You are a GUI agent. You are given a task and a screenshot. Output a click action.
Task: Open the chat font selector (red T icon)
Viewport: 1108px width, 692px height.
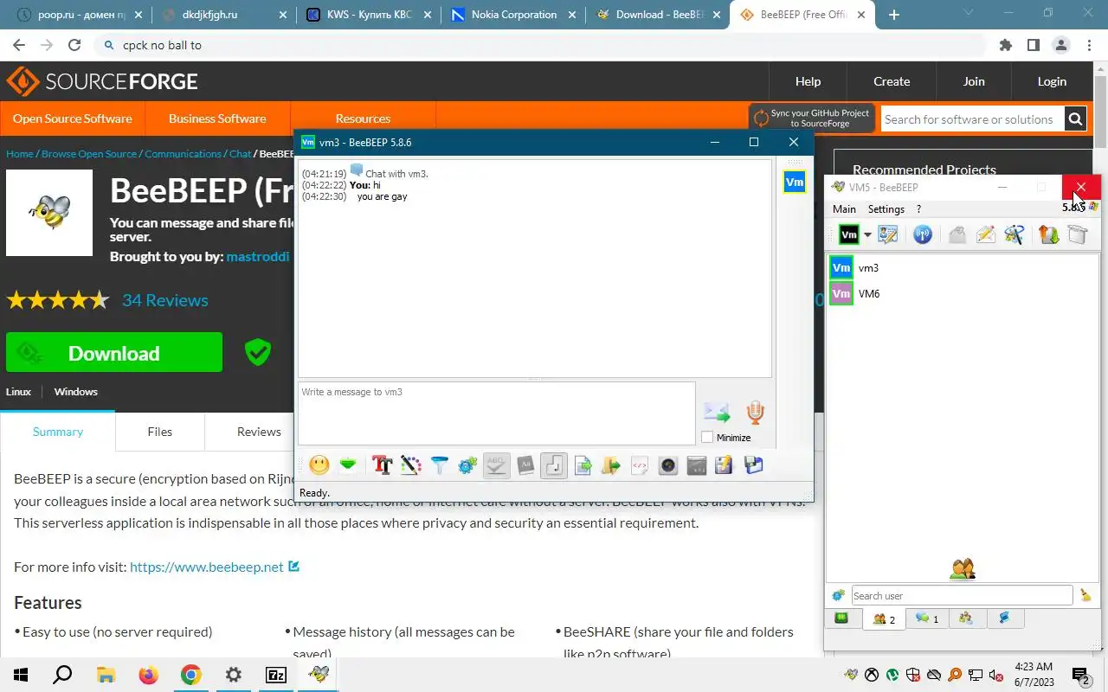point(382,465)
